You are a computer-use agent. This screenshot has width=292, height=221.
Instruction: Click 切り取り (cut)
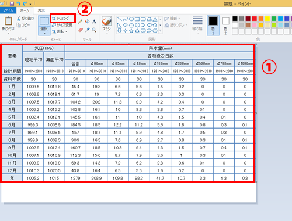click(25, 19)
